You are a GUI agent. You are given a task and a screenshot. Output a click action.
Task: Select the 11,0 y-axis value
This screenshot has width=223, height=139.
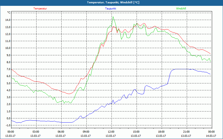8,41
